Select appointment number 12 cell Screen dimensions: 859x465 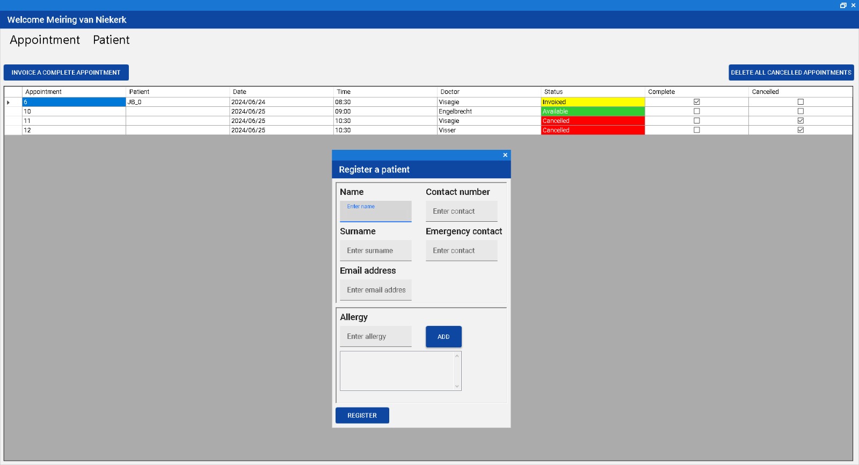pos(74,130)
